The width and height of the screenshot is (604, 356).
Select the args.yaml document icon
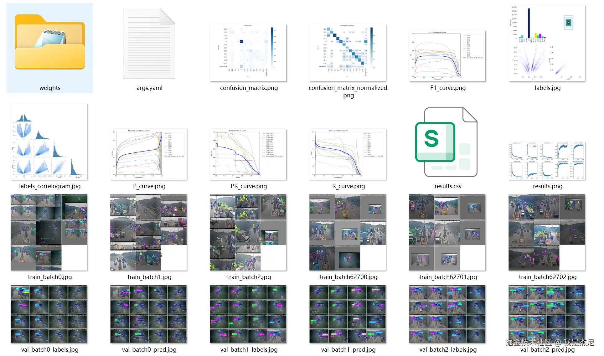(x=149, y=44)
